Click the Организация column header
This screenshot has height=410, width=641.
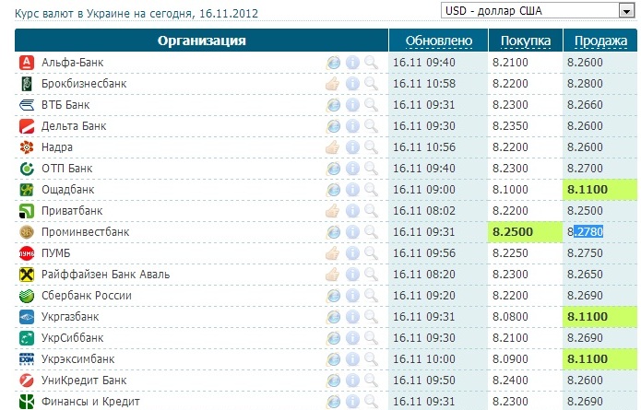tap(202, 41)
